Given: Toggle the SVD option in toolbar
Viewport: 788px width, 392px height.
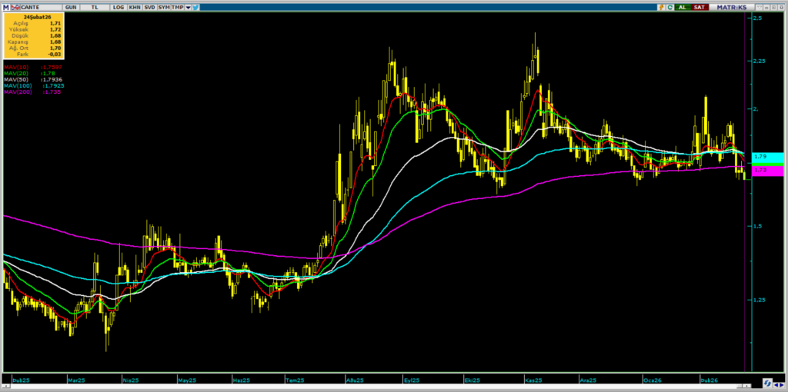Looking at the screenshot, I should (x=149, y=7).
